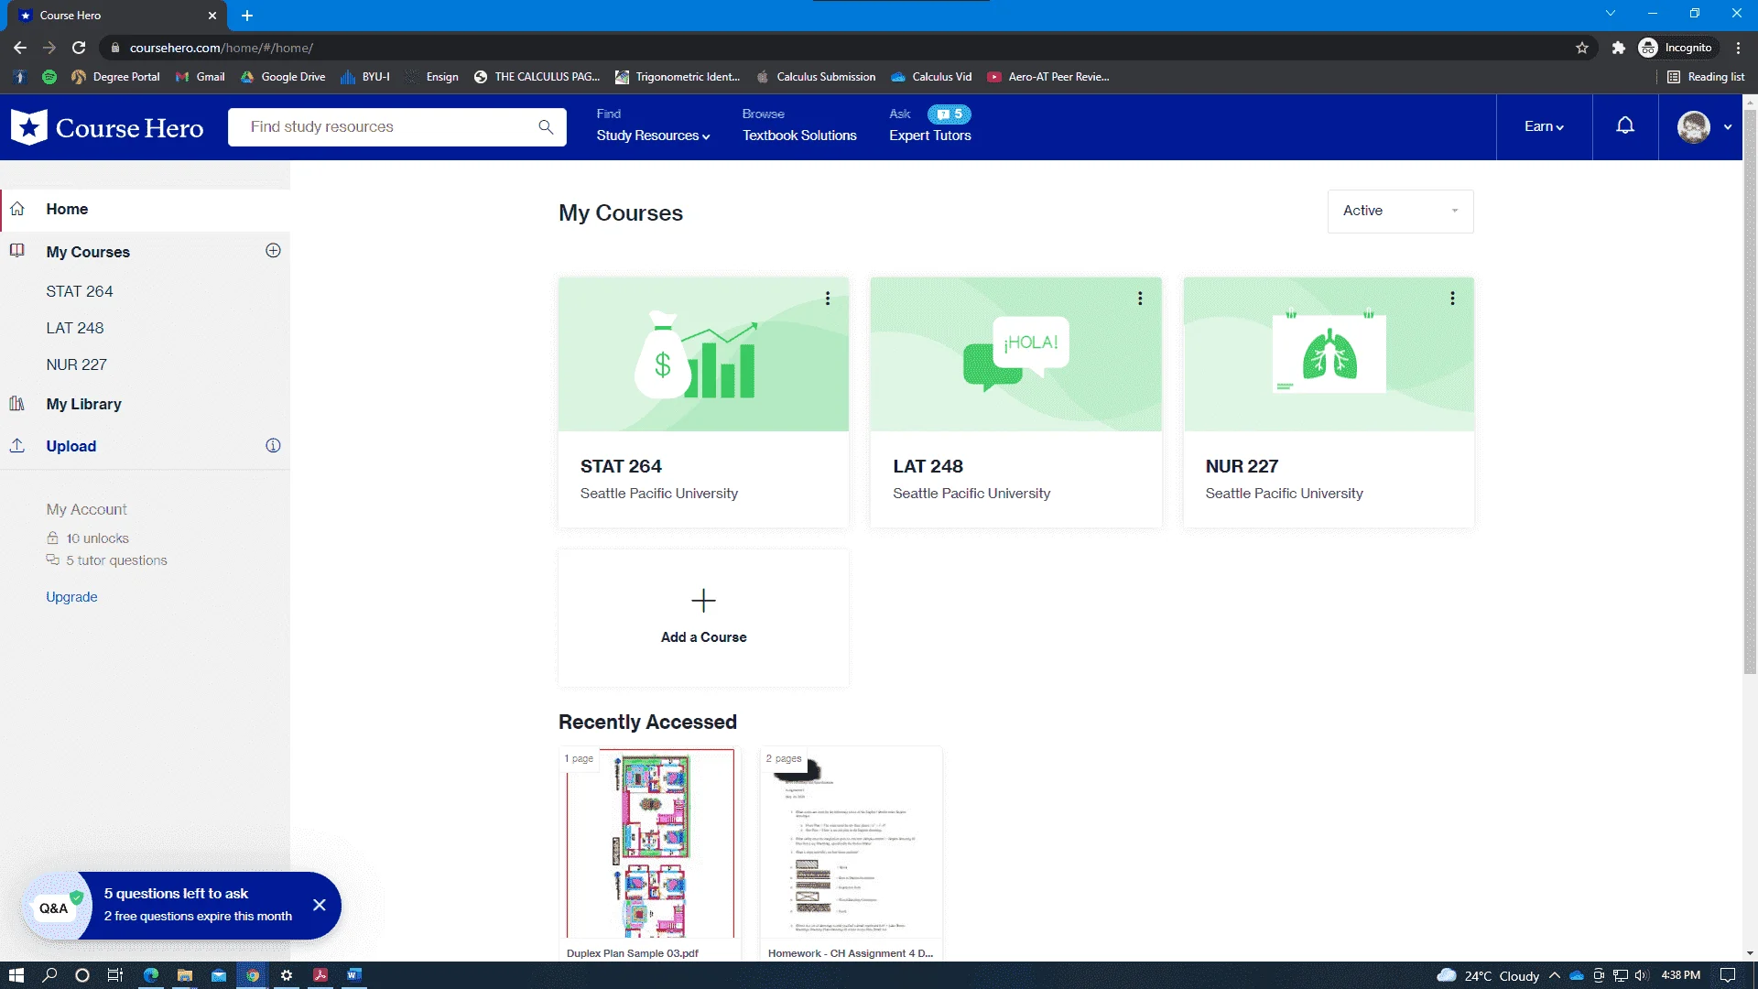The height and width of the screenshot is (989, 1758).
Task: Select Home in the sidebar
Action: point(146,209)
